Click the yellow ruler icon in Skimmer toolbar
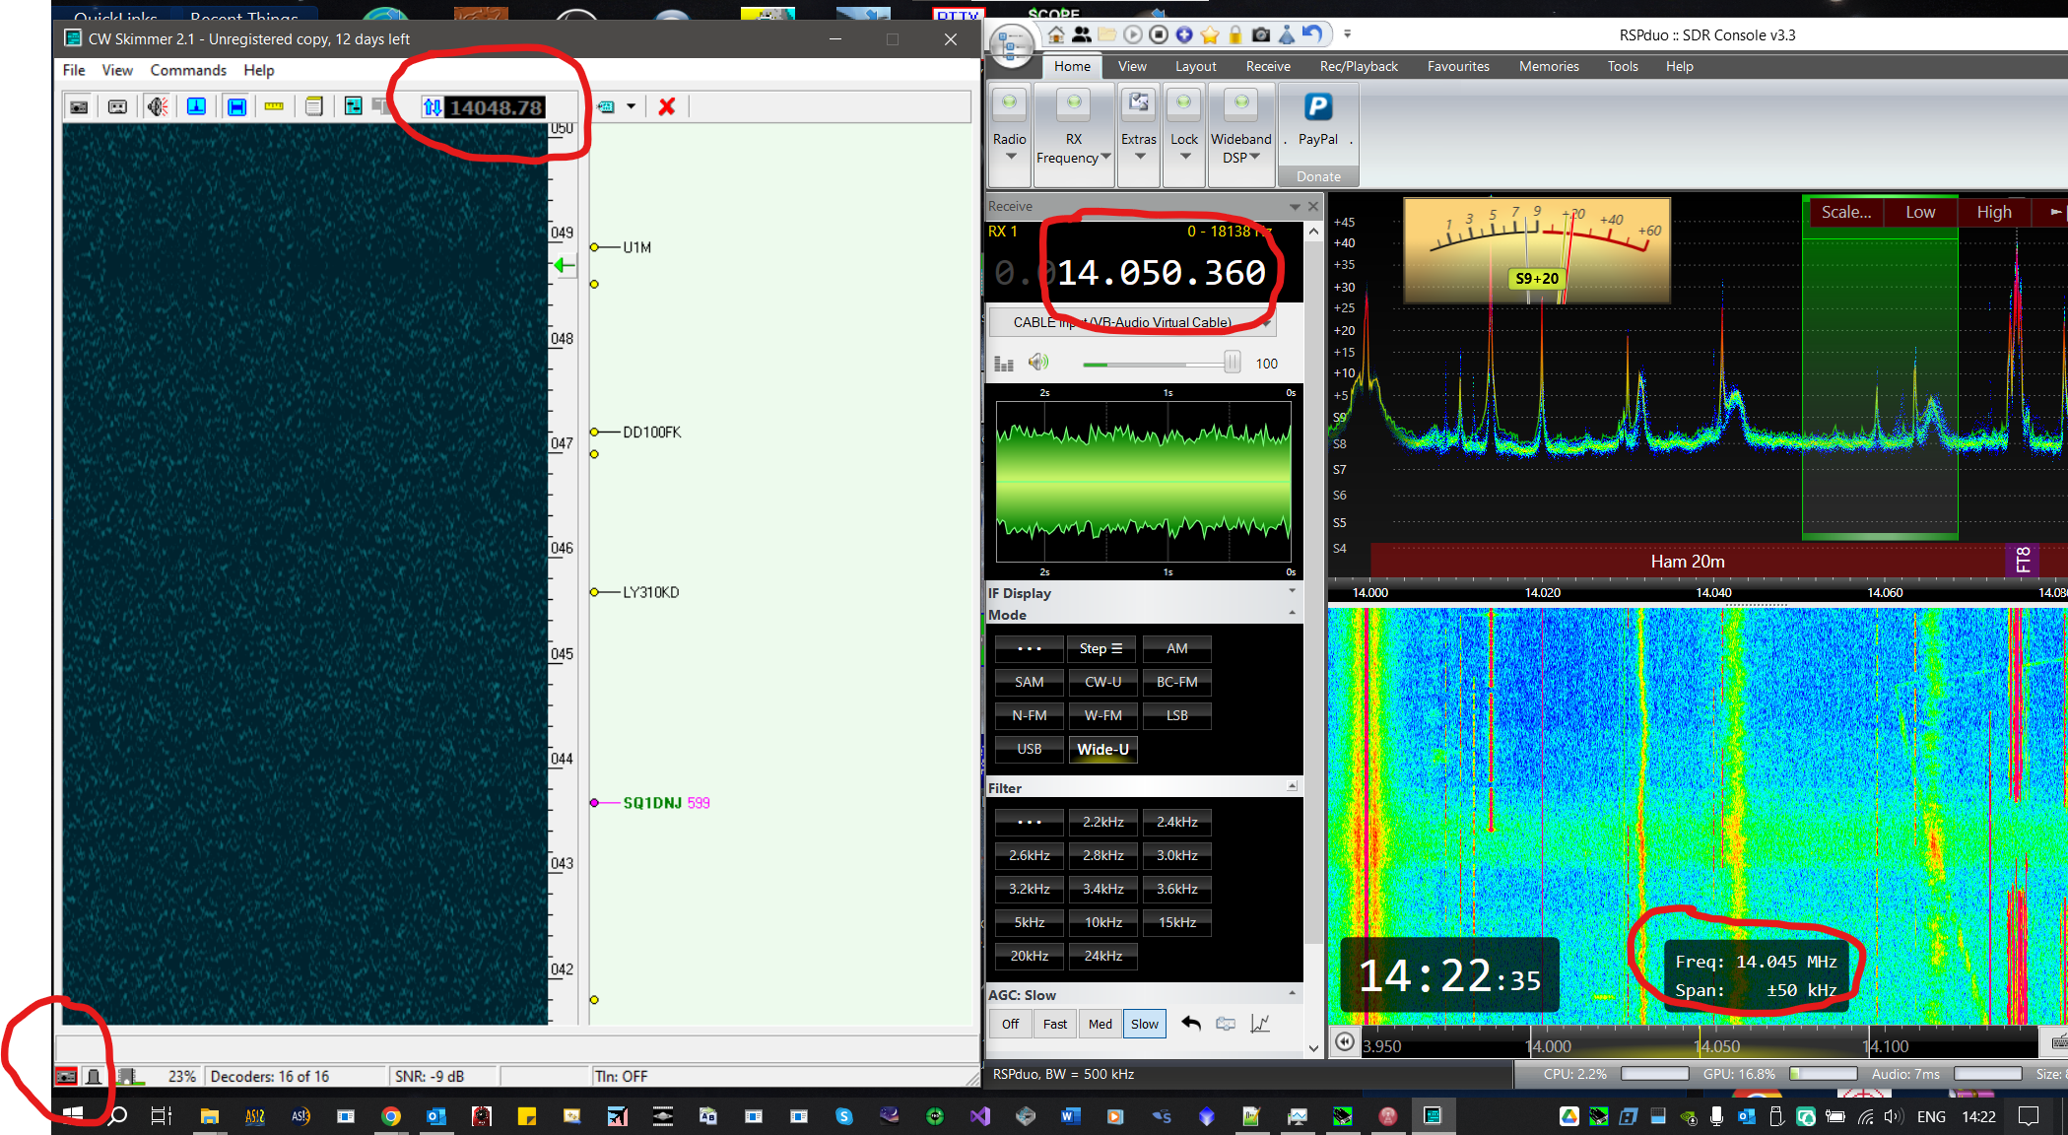The width and height of the screenshot is (2068, 1135). tap(274, 106)
